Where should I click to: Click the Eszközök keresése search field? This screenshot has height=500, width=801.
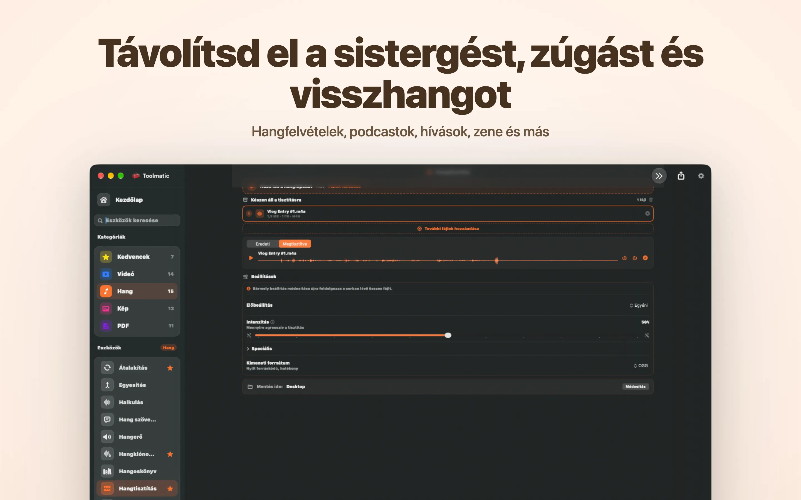(x=137, y=220)
